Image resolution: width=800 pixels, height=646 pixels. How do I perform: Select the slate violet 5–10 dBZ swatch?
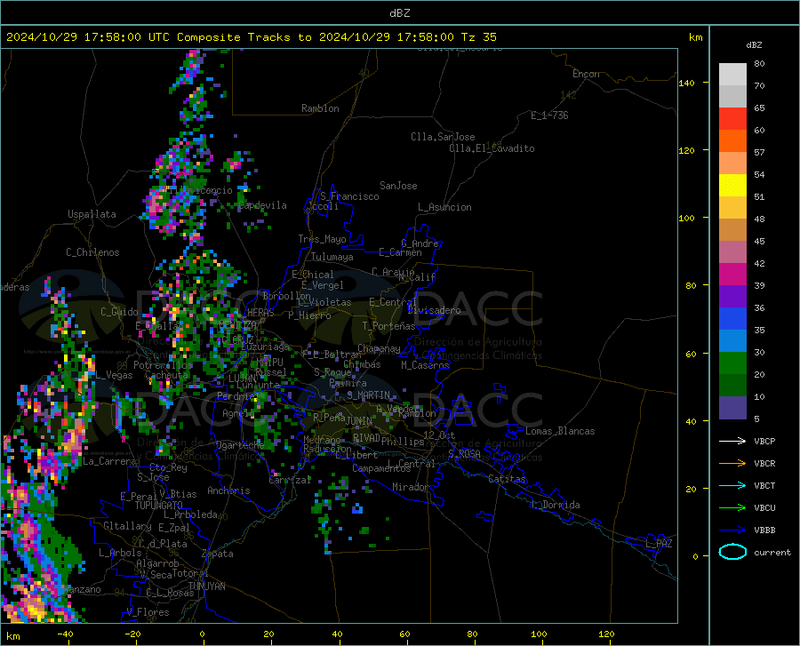(732, 408)
